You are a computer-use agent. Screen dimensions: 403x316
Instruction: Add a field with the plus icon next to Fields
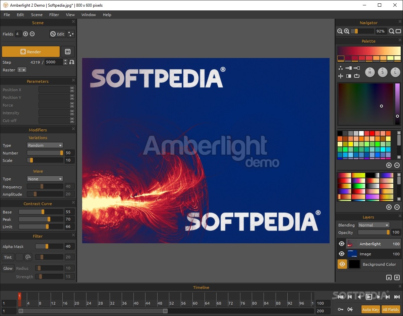25,34
